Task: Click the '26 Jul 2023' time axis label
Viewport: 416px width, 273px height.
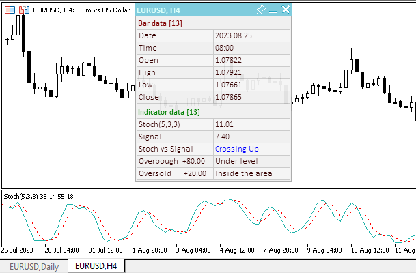Action: pos(17,250)
